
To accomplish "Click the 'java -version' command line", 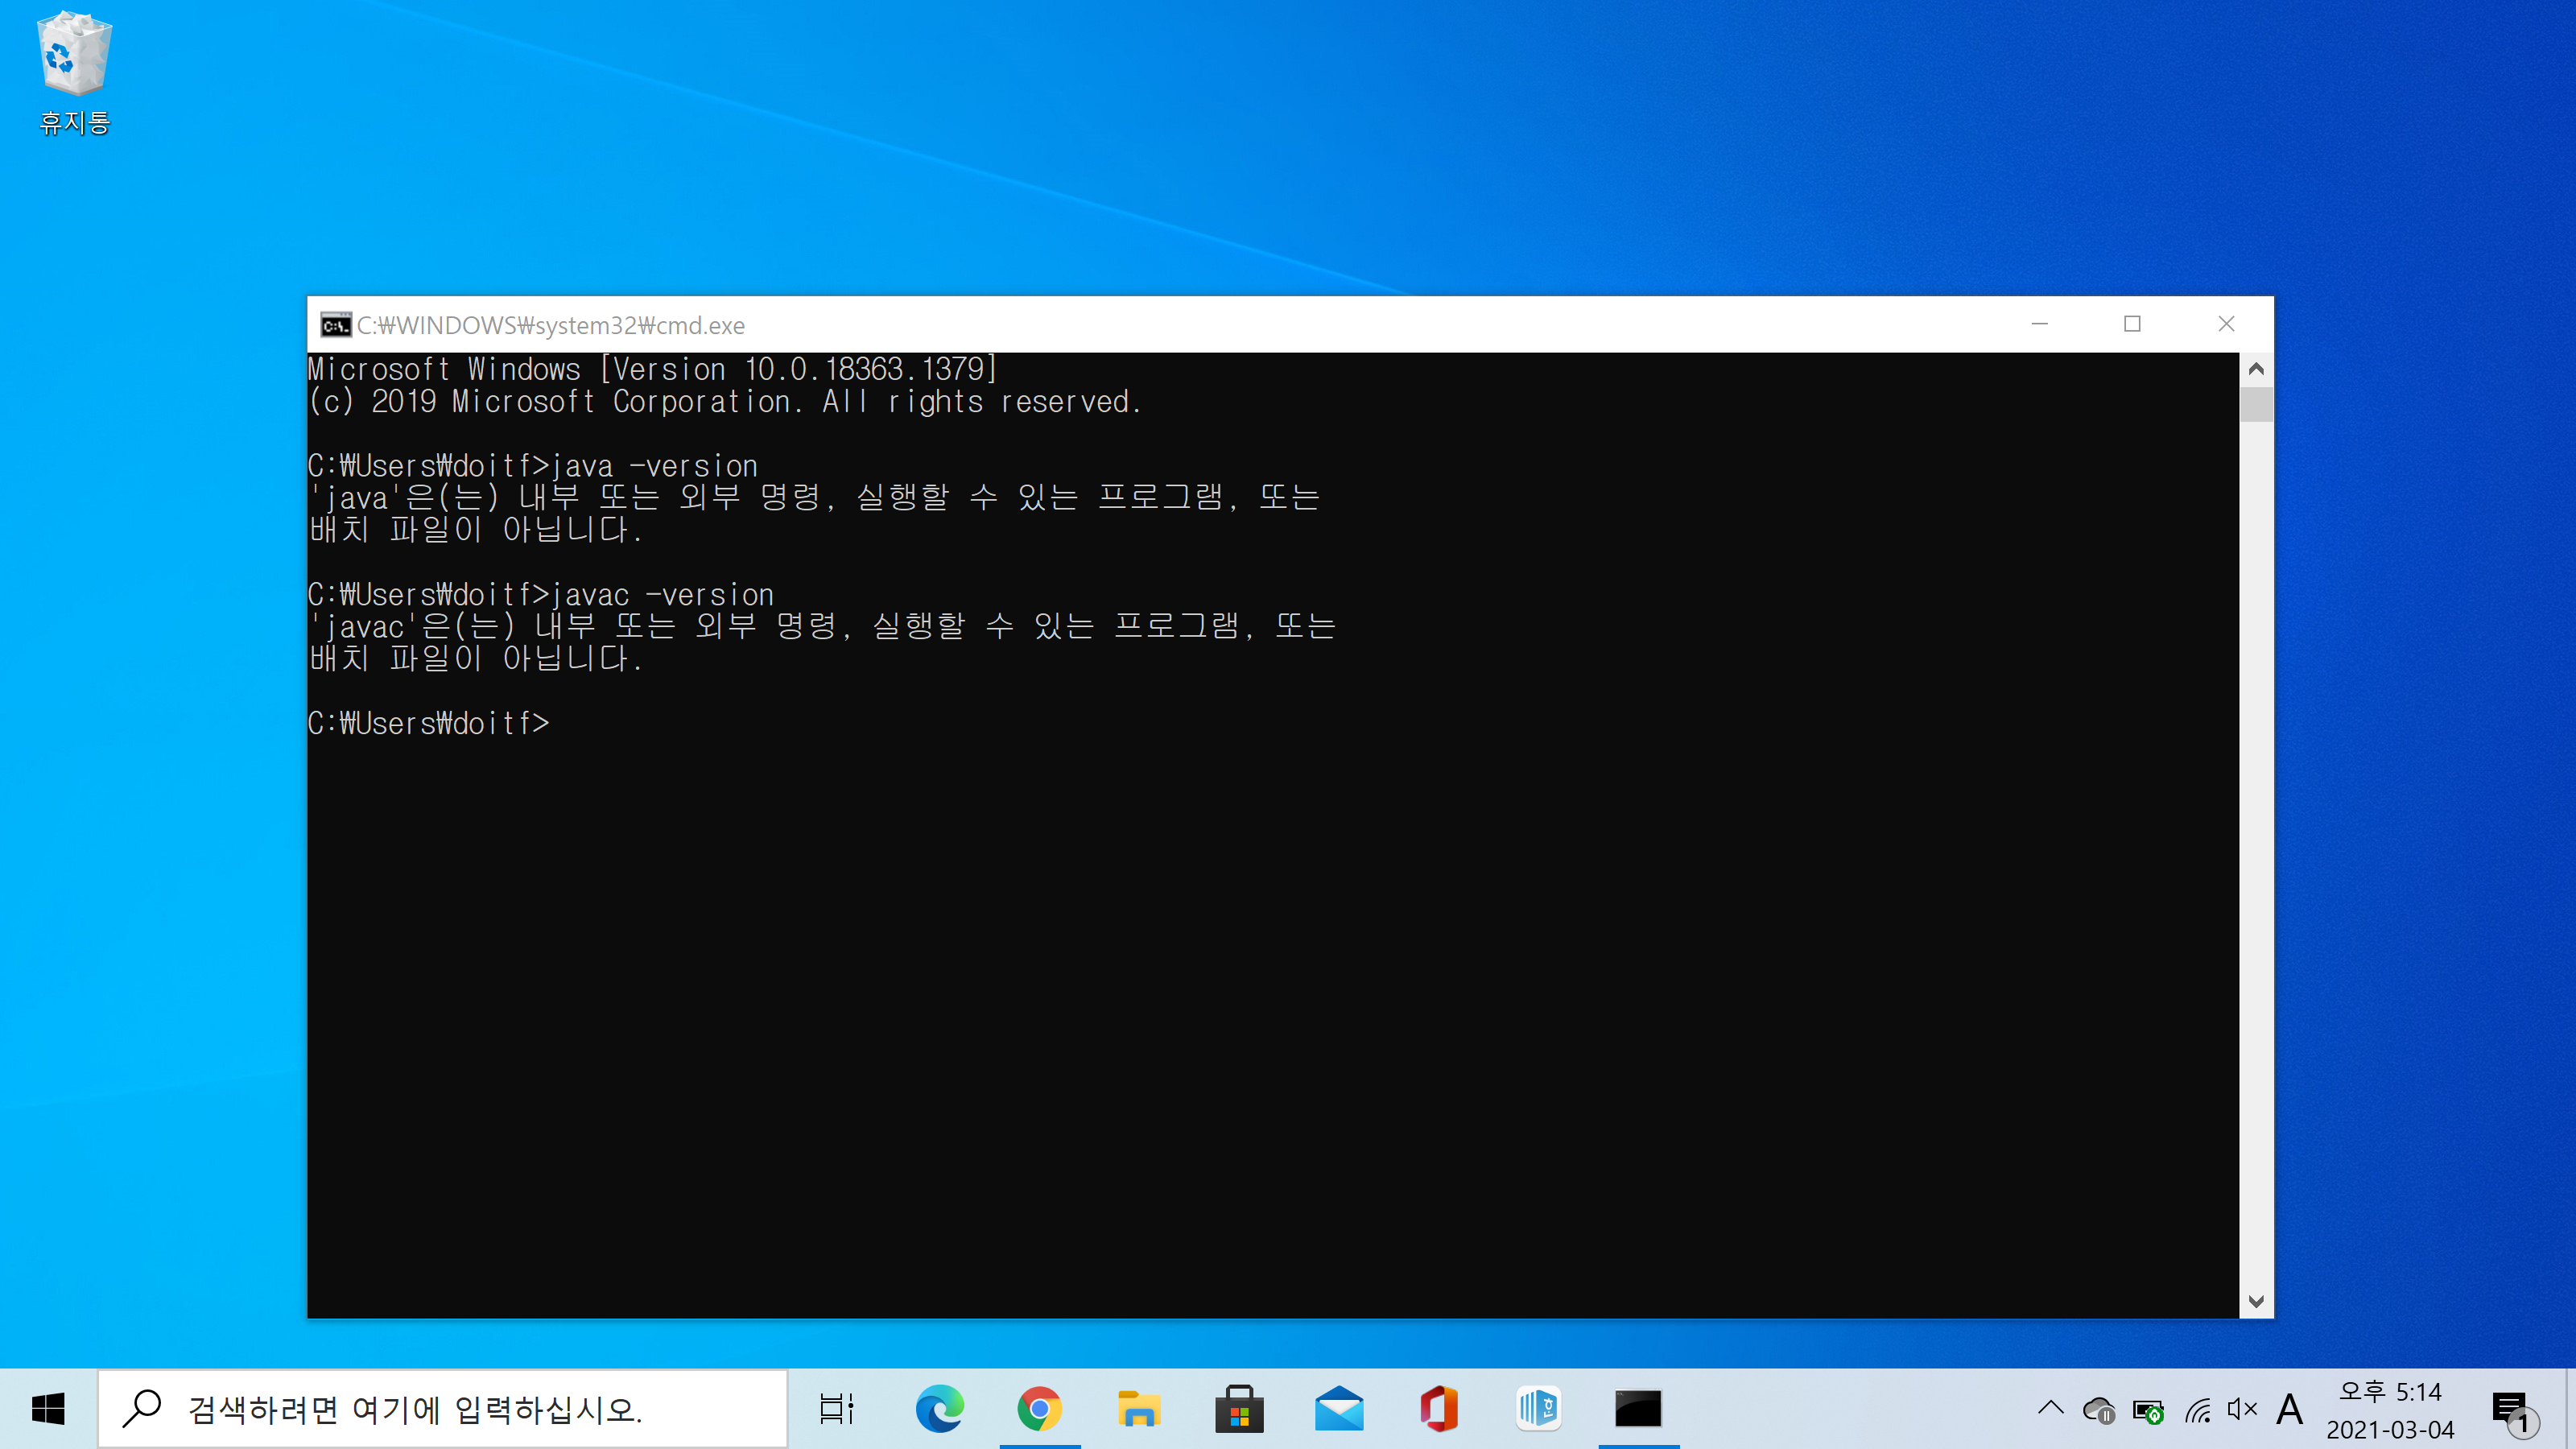I will pos(533,466).
